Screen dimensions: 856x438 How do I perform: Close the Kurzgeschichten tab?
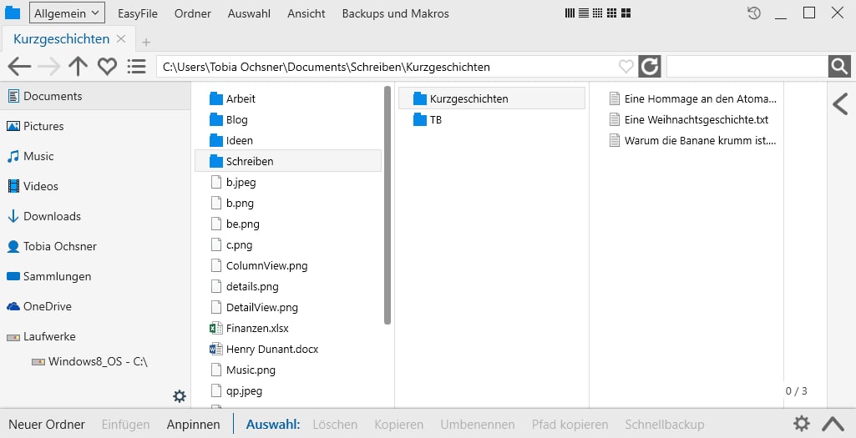pos(121,38)
